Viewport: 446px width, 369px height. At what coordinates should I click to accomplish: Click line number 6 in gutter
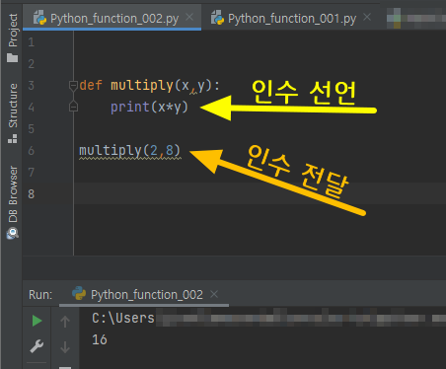coord(32,151)
